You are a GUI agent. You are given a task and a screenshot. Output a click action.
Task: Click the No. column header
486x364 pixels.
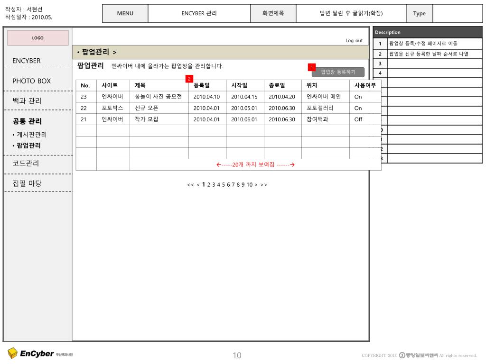pos(85,85)
